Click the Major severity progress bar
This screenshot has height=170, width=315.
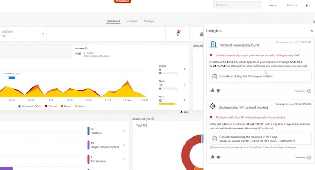[168, 89]
